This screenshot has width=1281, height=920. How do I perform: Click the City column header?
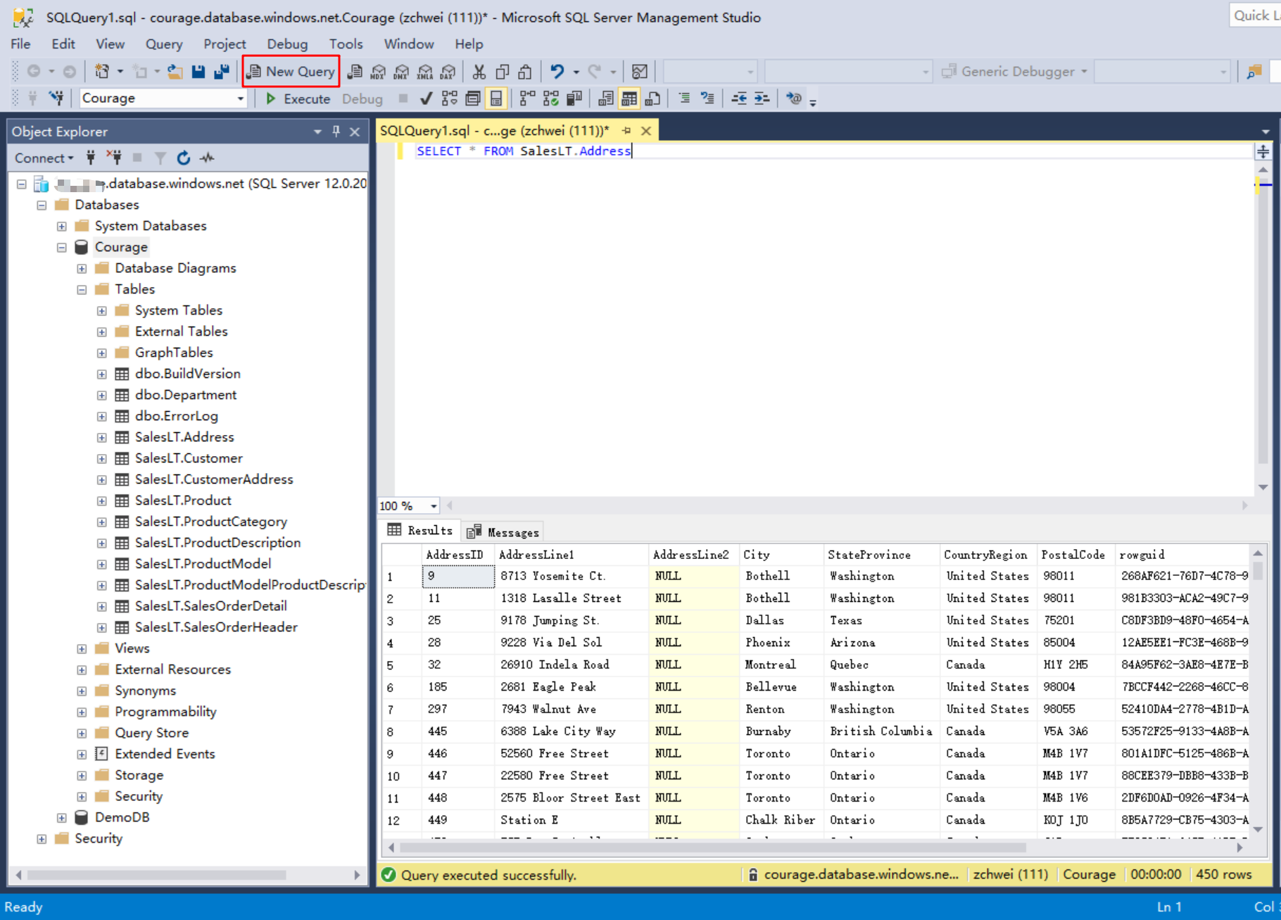pyautogui.click(x=781, y=555)
